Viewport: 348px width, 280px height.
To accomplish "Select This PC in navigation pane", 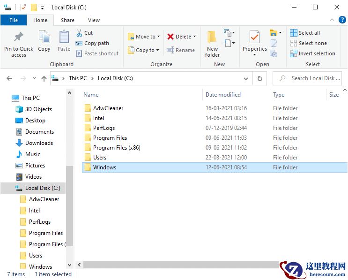I will click(x=26, y=98).
